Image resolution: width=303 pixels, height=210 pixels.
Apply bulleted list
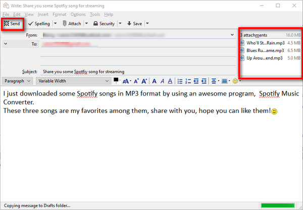180,81
